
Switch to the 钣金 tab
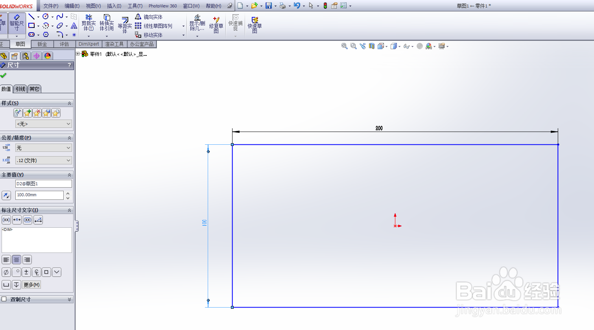click(42, 44)
